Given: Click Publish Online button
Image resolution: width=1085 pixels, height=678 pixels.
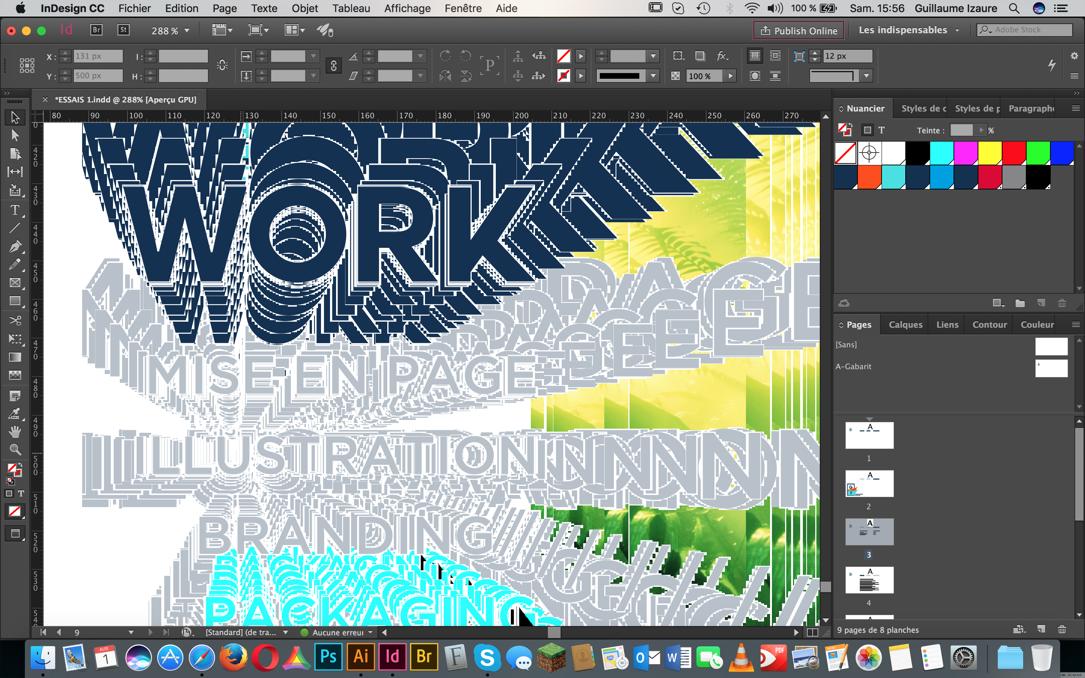Looking at the screenshot, I should [797, 31].
